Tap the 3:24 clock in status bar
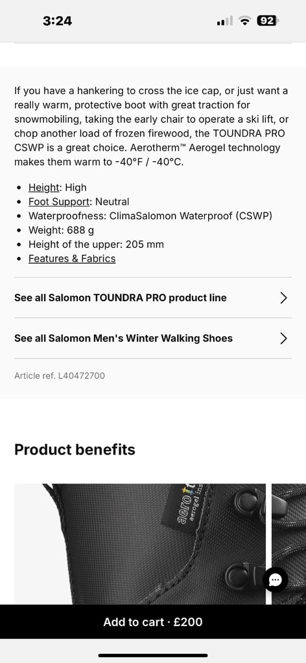 [57, 21]
